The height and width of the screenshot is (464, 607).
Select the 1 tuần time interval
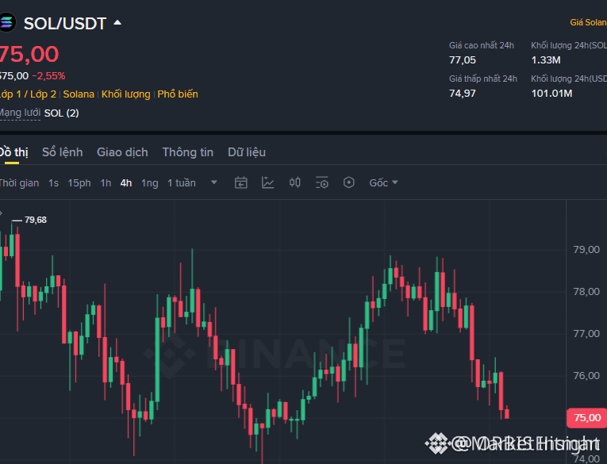[x=182, y=182]
